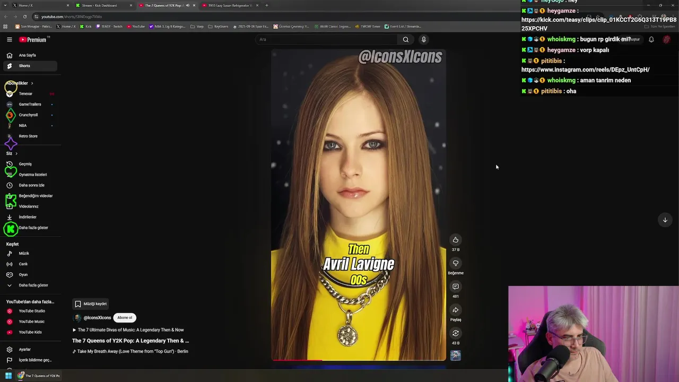The width and height of the screenshot is (679, 382).
Task: Open GameTrailers subscription channel
Action: point(31,105)
